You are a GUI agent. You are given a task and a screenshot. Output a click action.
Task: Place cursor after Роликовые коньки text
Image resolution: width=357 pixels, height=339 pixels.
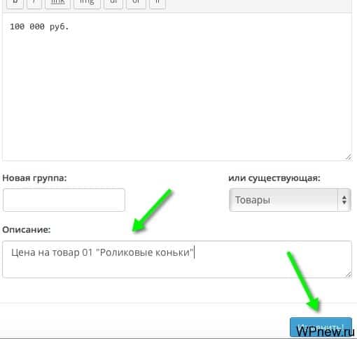pyautogui.click(x=195, y=252)
